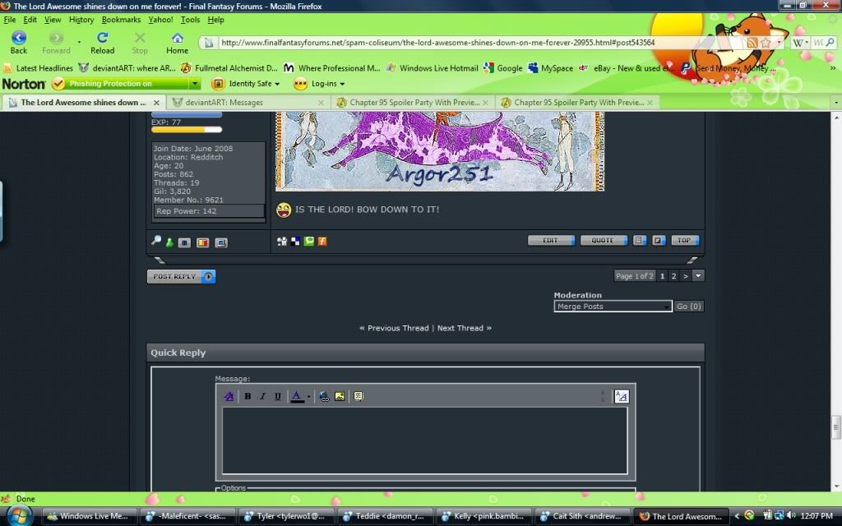Click the insert link icon in the editor
Image resolution: width=842 pixels, height=526 pixels.
pos(324,396)
